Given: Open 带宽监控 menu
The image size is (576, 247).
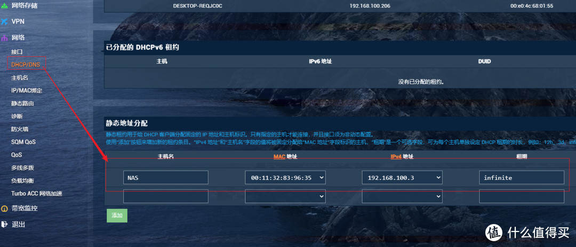Looking at the screenshot, I should click(24, 209).
